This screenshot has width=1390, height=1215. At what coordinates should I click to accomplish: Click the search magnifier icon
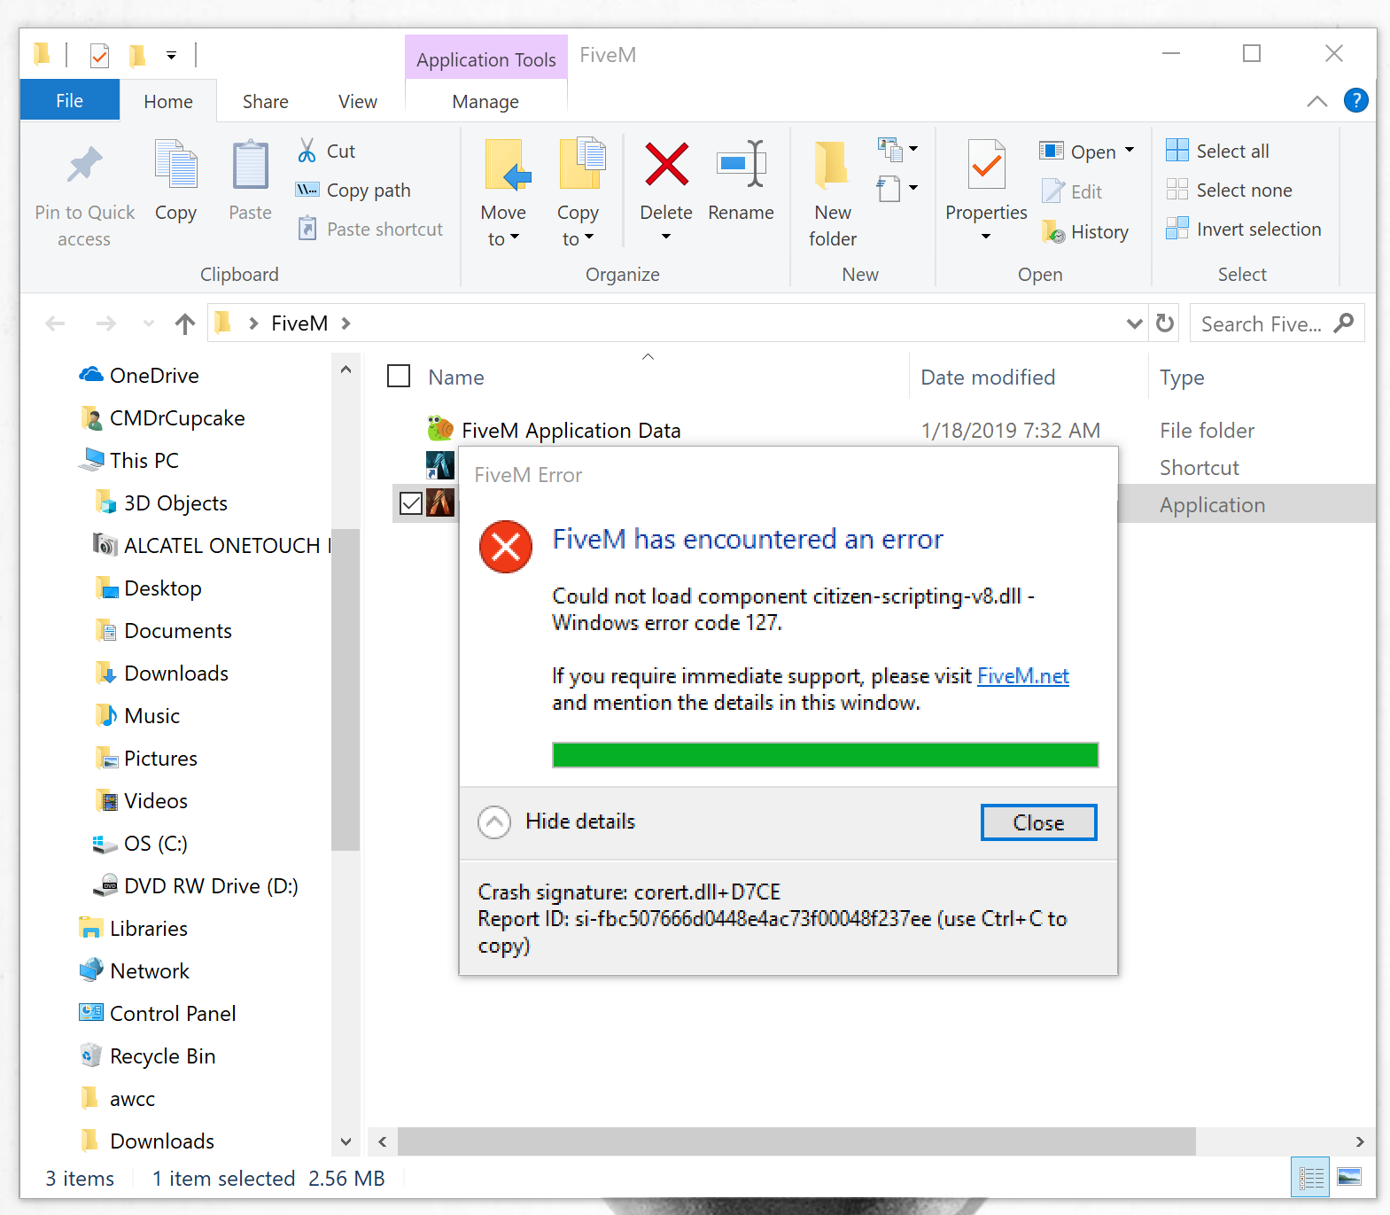coord(1344,323)
